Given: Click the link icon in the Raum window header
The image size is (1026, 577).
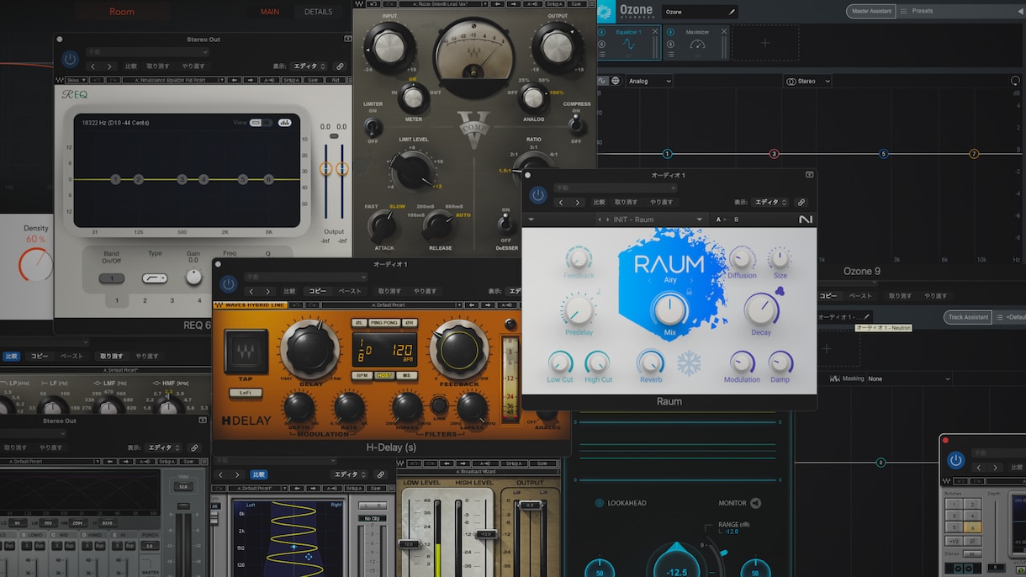Looking at the screenshot, I should tap(801, 202).
